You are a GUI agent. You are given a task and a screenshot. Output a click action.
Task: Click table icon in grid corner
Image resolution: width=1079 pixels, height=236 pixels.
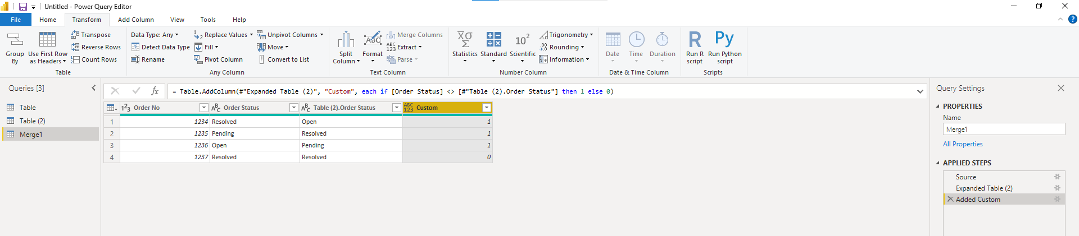[112, 108]
